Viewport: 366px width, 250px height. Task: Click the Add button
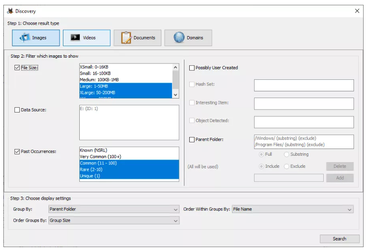(340, 178)
